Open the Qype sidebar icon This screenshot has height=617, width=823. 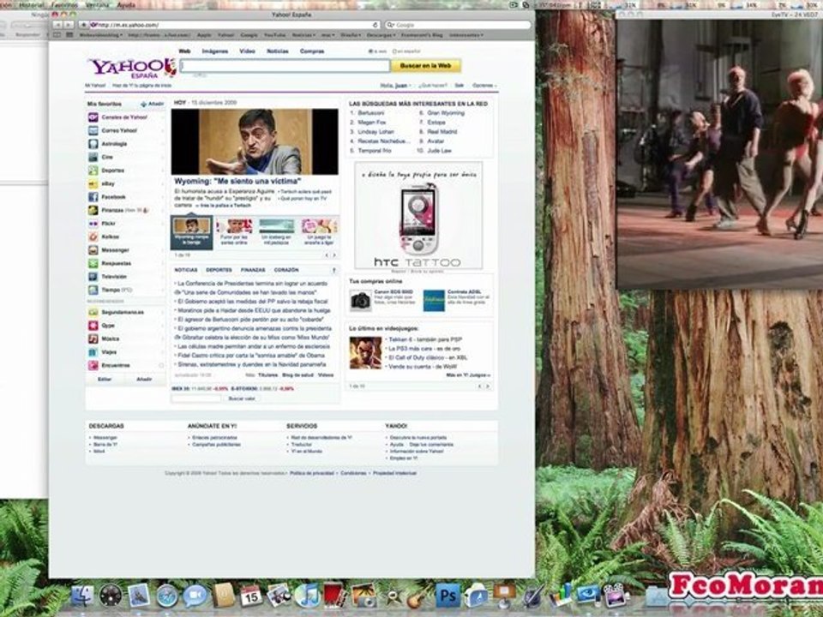tap(93, 326)
